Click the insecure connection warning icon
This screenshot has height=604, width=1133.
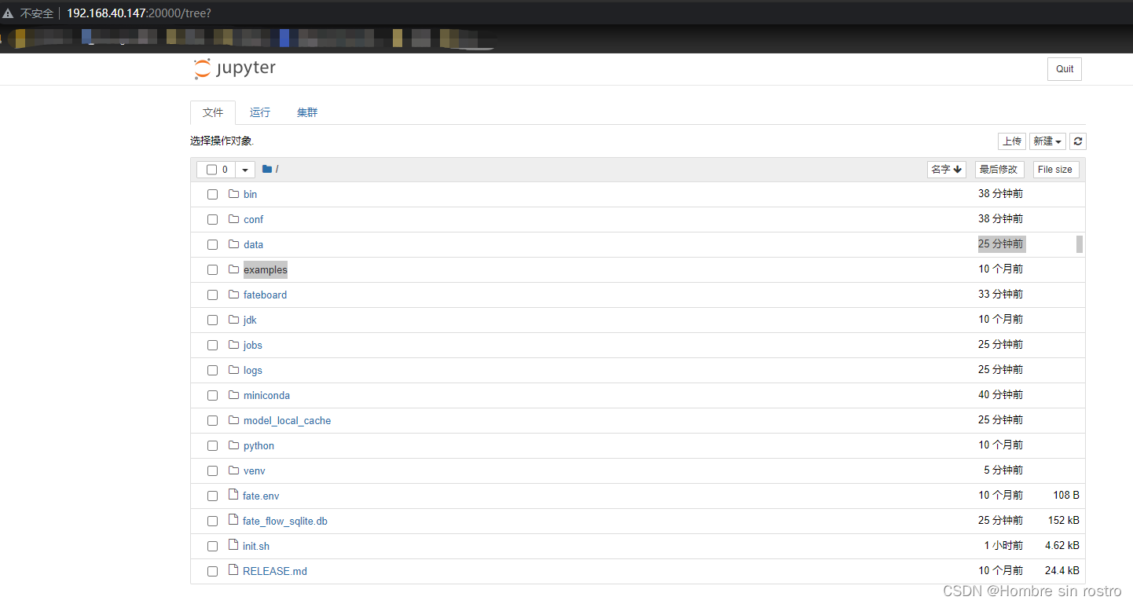pyautogui.click(x=8, y=13)
